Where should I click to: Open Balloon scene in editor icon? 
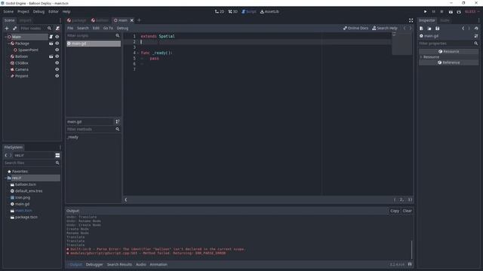click(x=51, y=56)
